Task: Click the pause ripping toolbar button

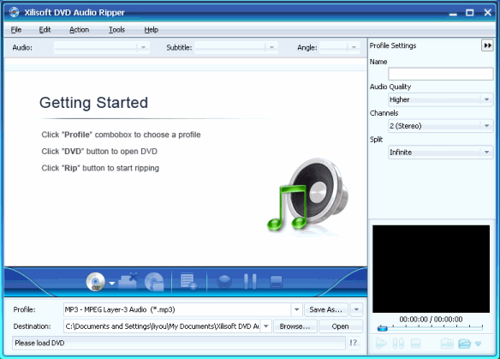Action: (x=250, y=281)
